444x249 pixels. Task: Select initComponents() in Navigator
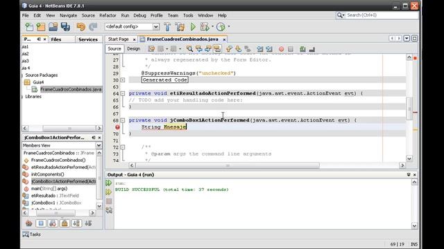click(x=48, y=174)
